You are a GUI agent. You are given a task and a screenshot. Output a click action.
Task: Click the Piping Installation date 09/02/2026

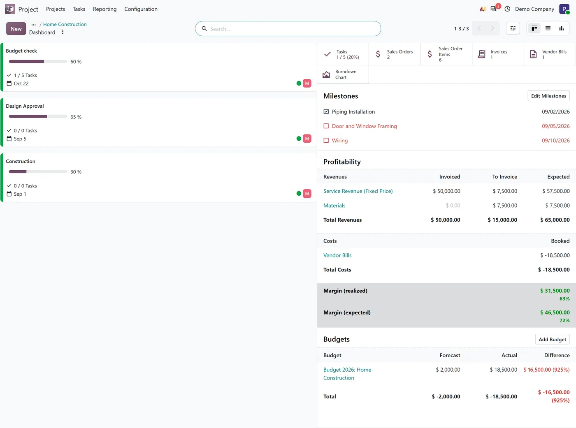coord(556,112)
